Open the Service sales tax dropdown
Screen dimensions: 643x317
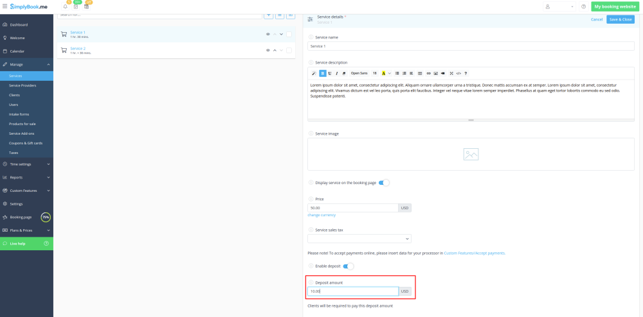359,239
